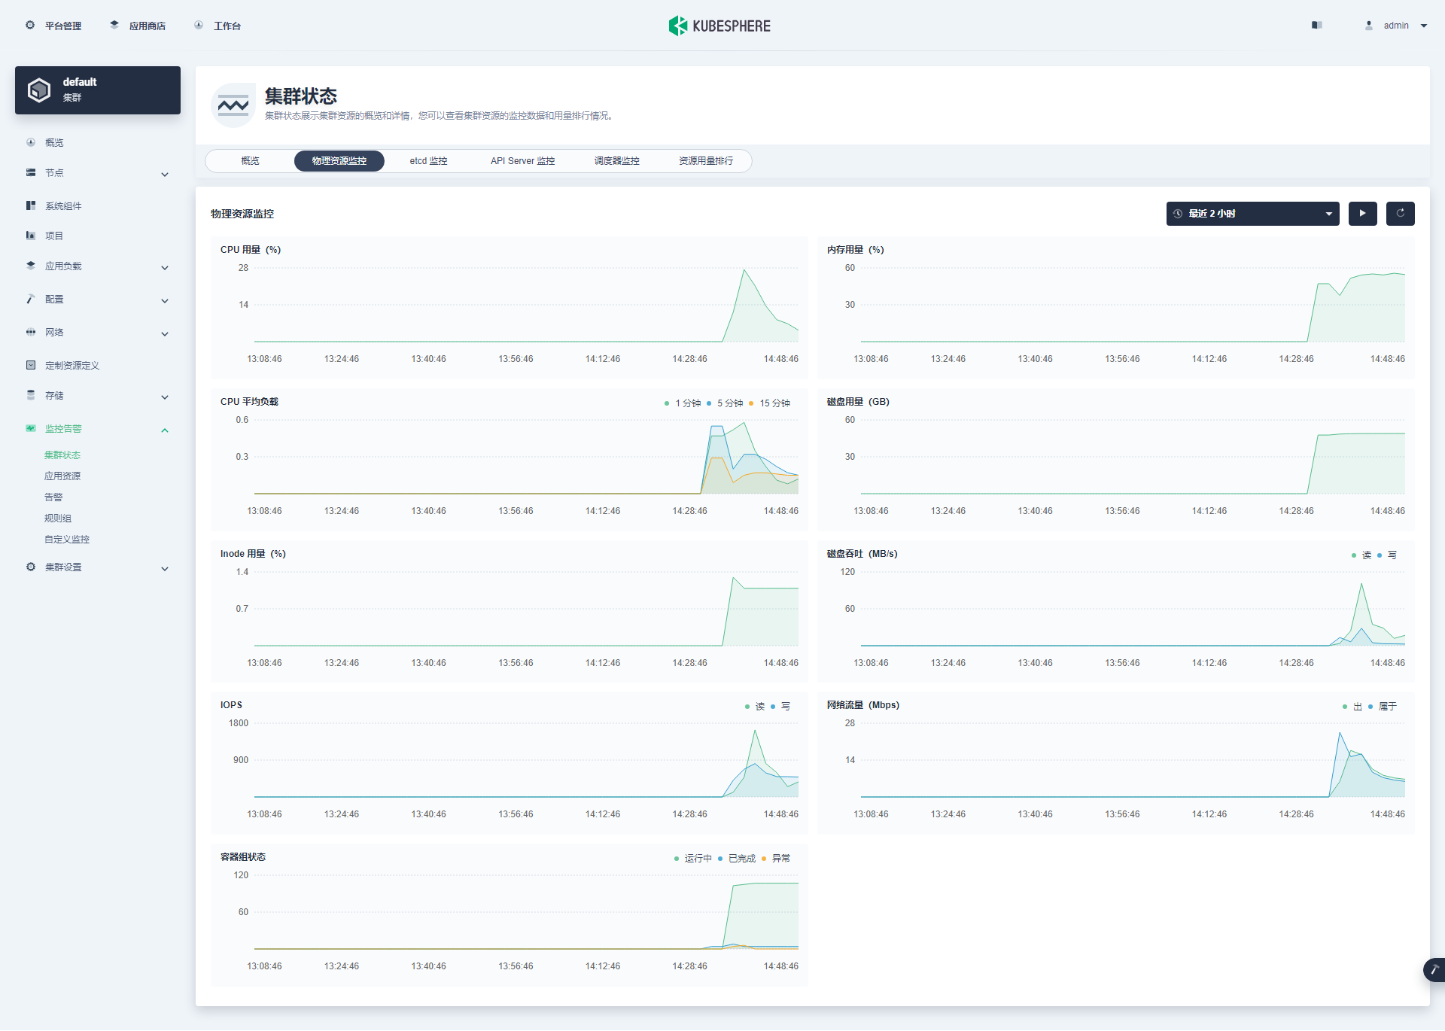Open the 最近 2 小时 time range dropdown
This screenshot has width=1445, height=1031.
click(1252, 214)
